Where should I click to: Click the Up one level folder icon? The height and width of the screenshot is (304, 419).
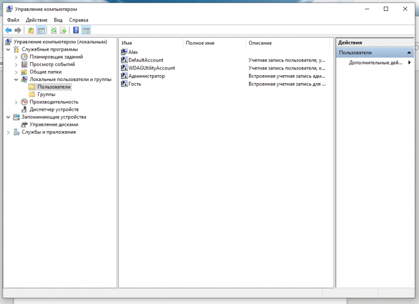pos(31,30)
